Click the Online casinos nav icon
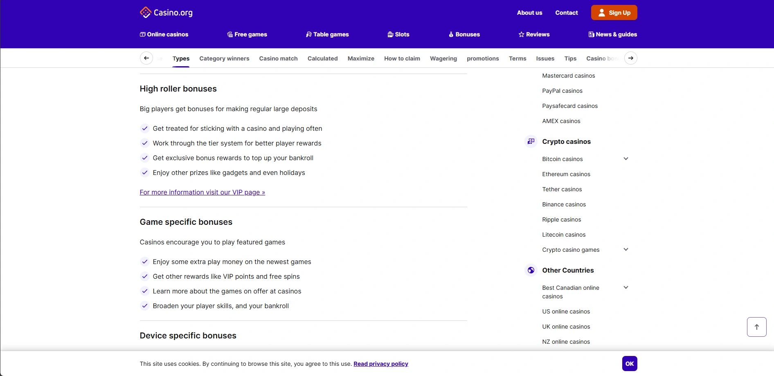The height and width of the screenshot is (376, 774). point(143,34)
